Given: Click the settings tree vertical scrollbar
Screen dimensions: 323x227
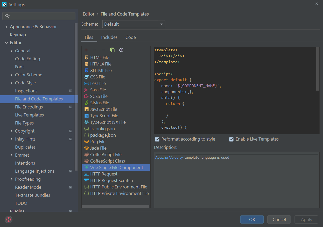Looking at the screenshot, I should click(x=76, y=97).
